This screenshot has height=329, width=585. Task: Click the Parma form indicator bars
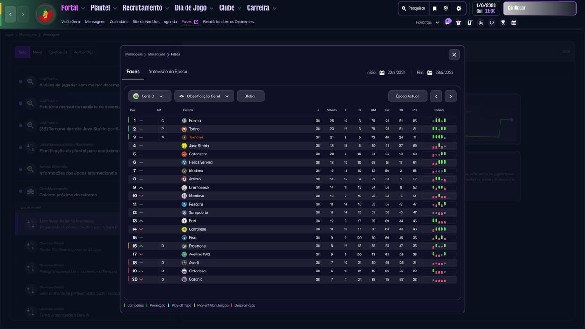[439, 121]
